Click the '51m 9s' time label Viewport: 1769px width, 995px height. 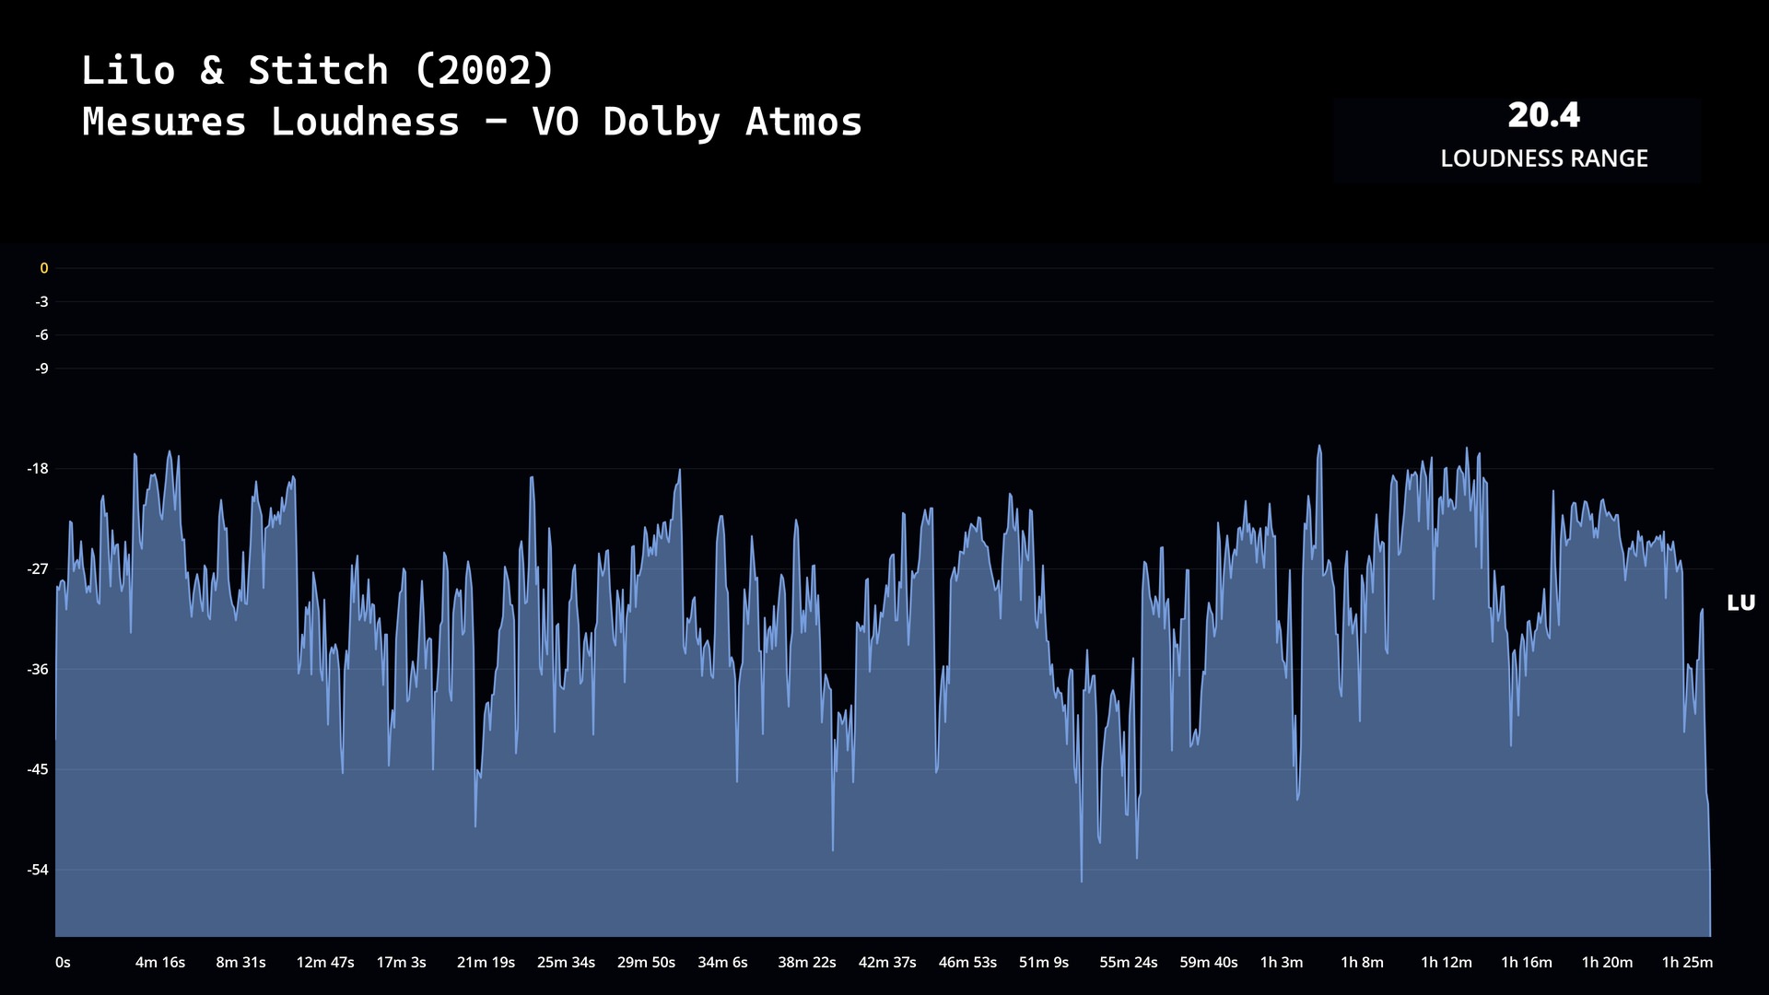click(x=1044, y=963)
